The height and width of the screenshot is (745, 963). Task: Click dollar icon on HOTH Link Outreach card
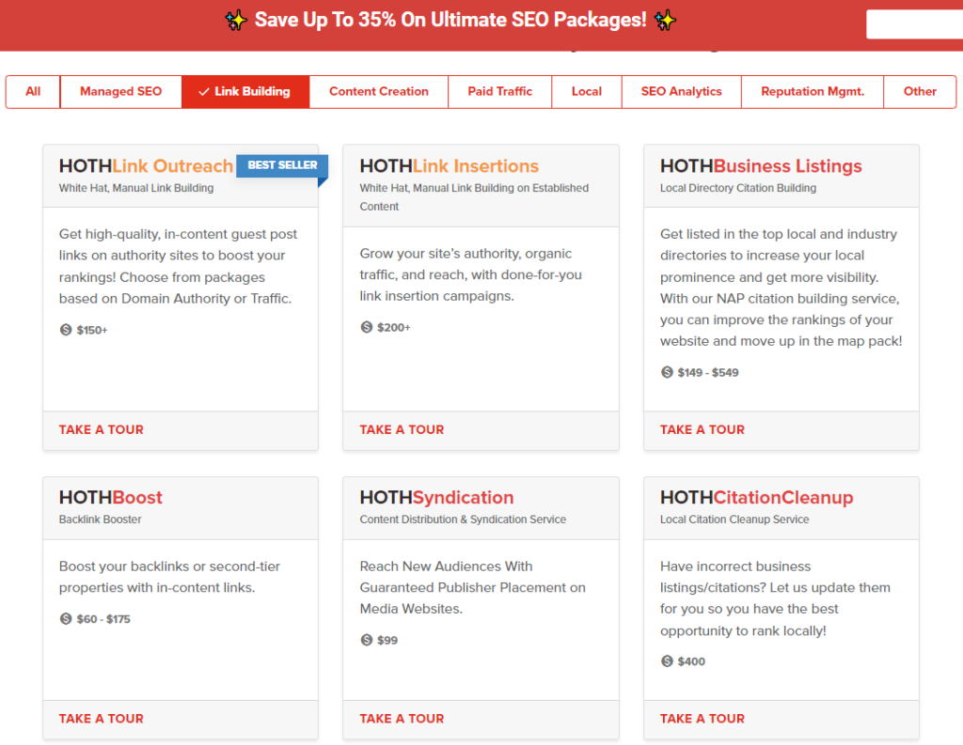[x=66, y=330]
